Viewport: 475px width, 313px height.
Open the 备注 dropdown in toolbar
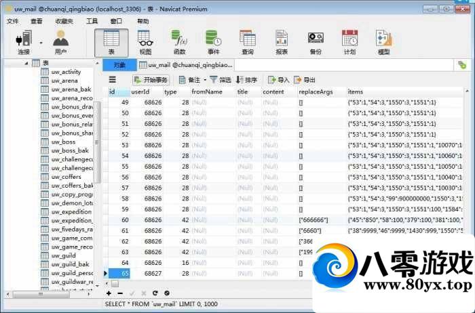(x=204, y=79)
